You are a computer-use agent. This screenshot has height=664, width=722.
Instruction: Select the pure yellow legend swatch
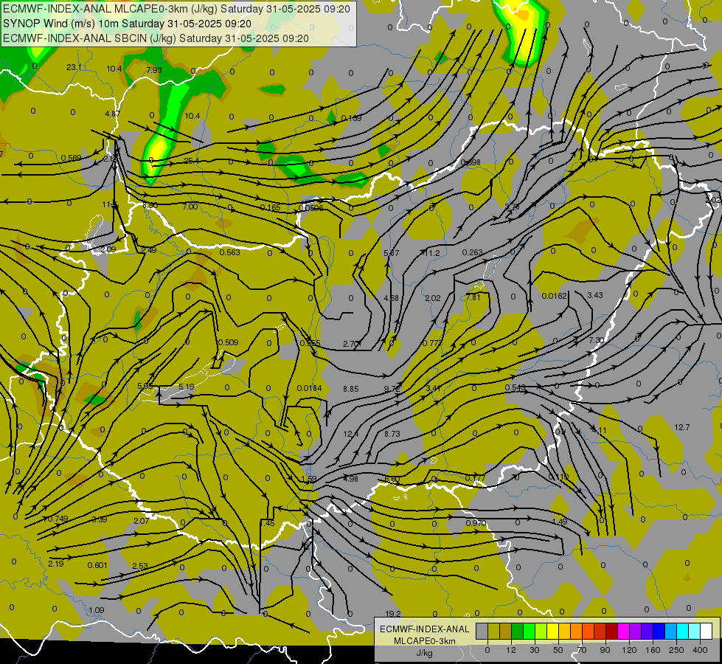[x=552, y=632]
